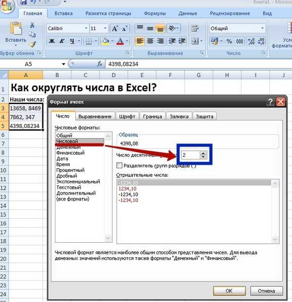
Task: Toggle underline Ч formatting
Action: 72,41
